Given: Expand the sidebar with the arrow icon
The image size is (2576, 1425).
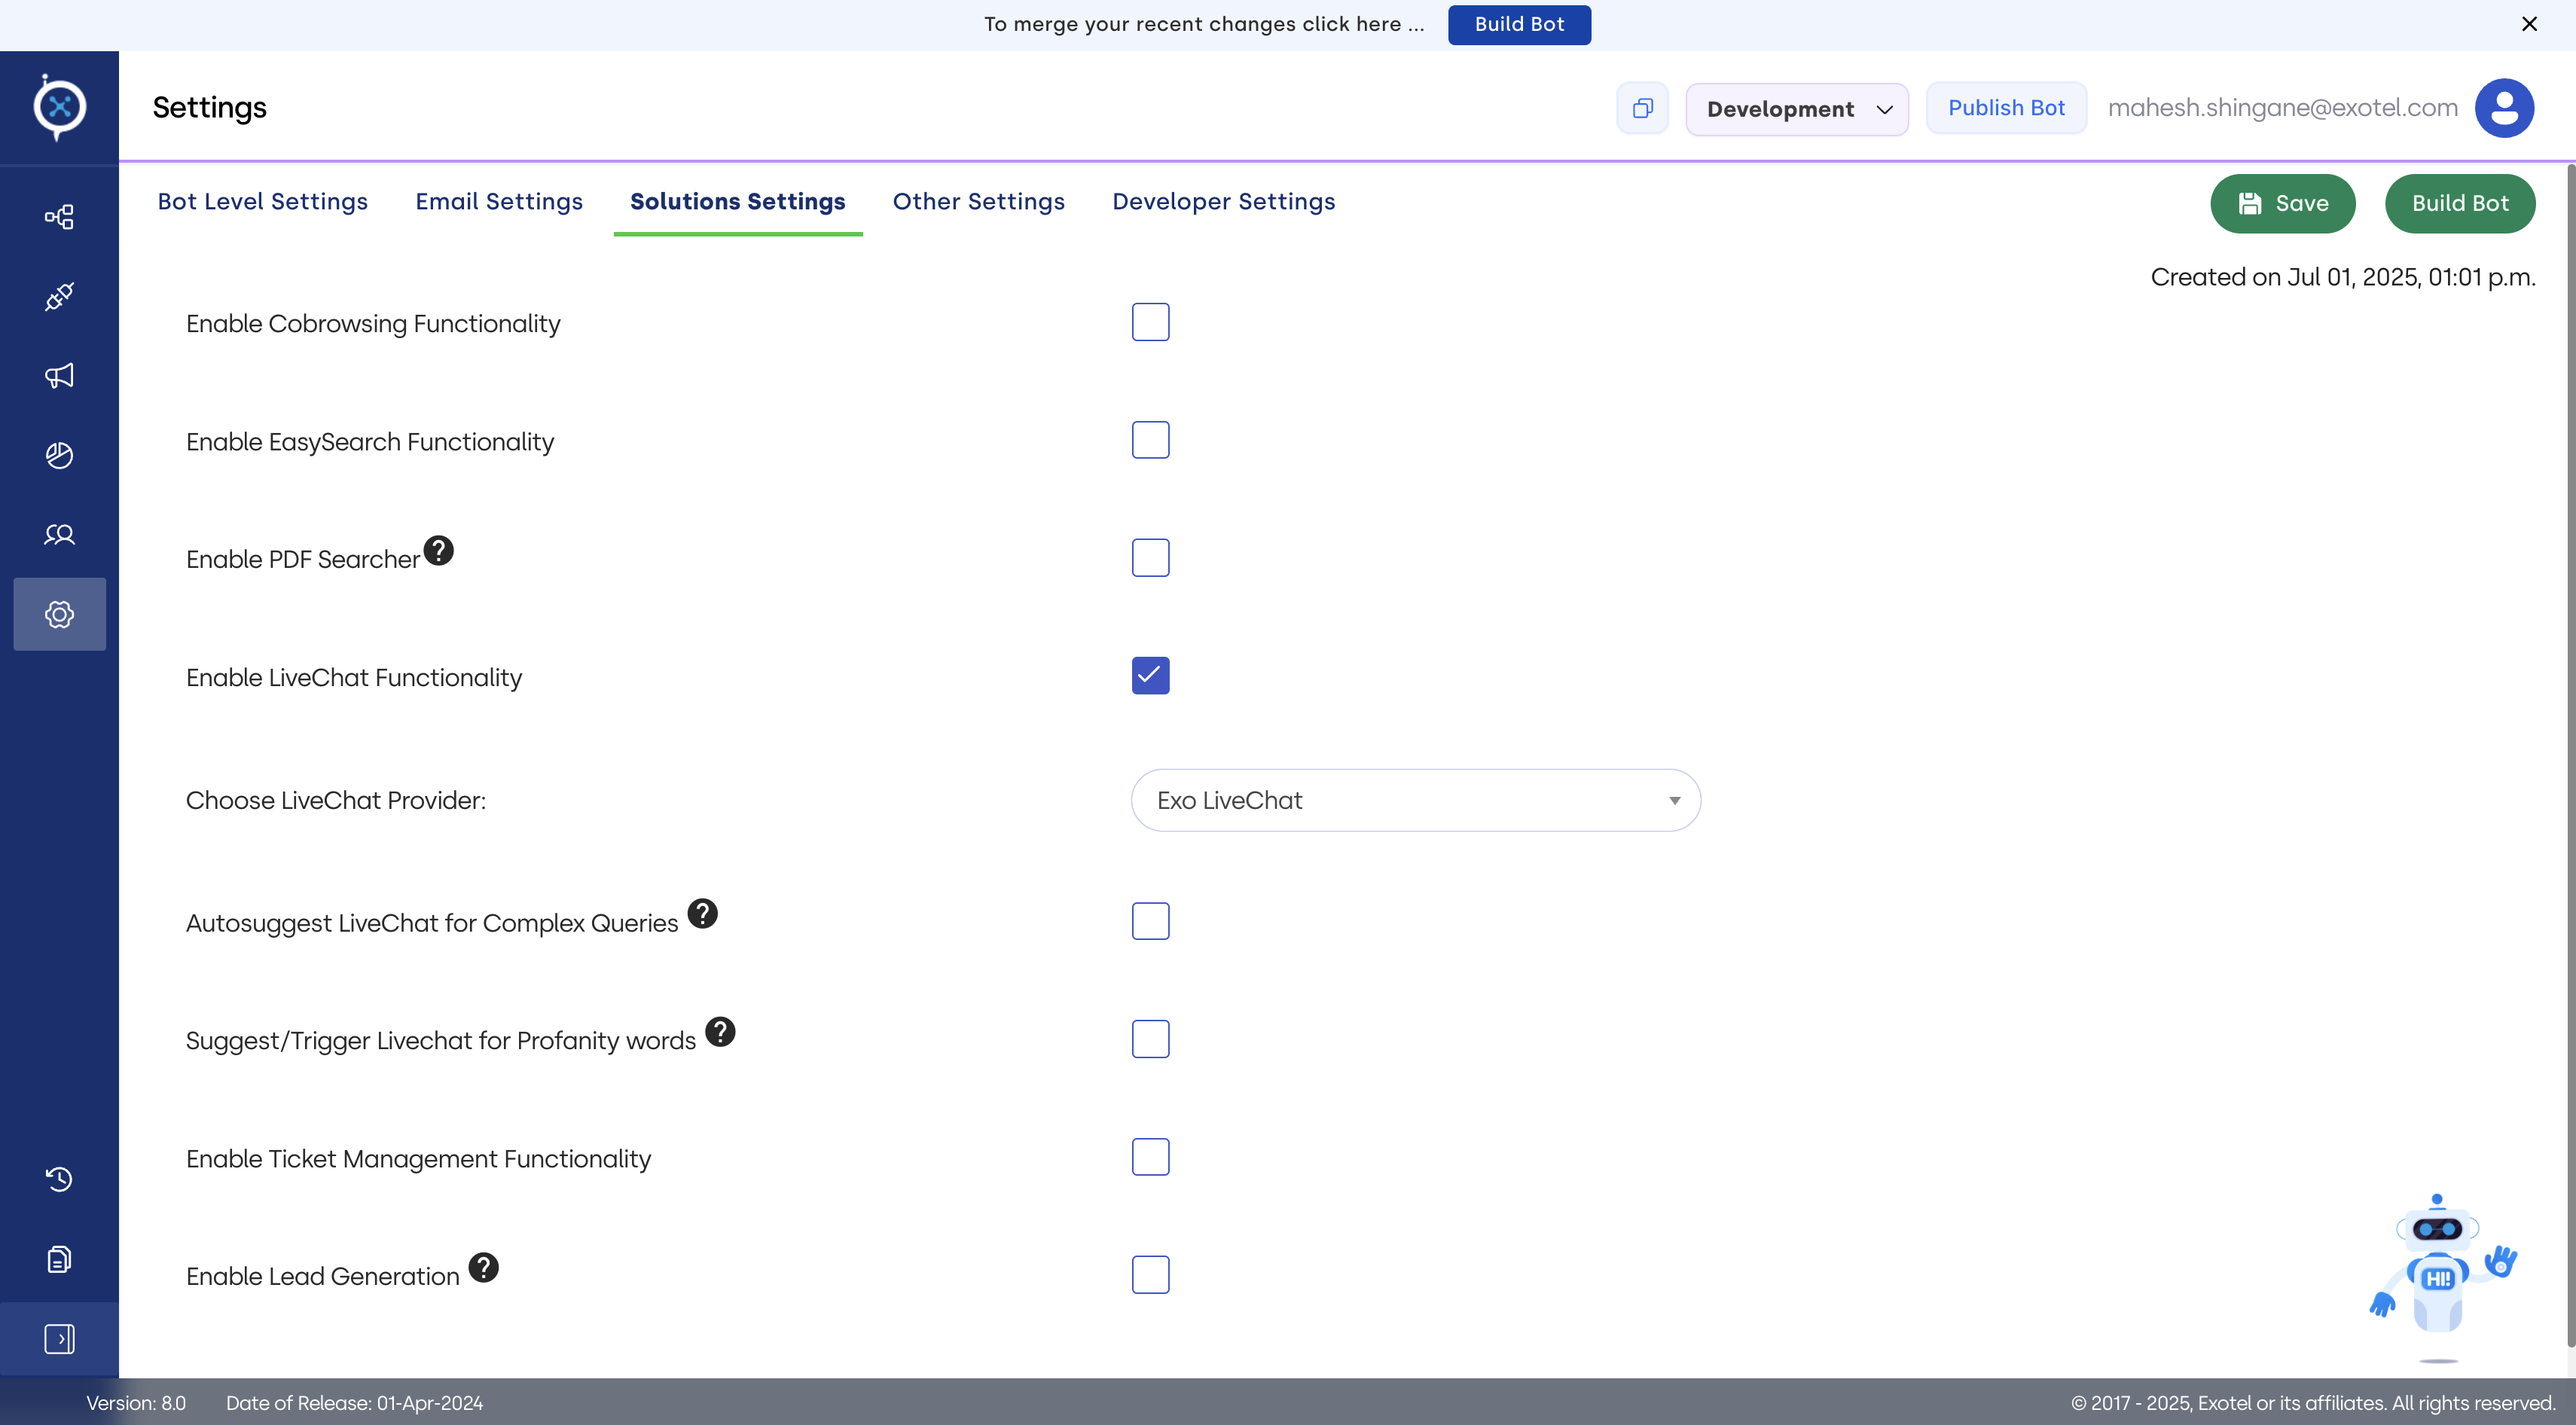Looking at the screenshot, I should (59, 1339).
